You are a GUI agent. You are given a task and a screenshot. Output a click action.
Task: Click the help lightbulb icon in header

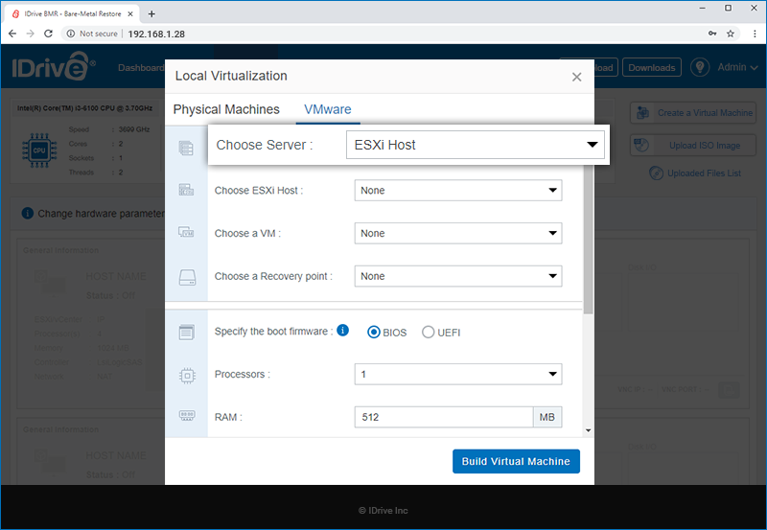700,67
